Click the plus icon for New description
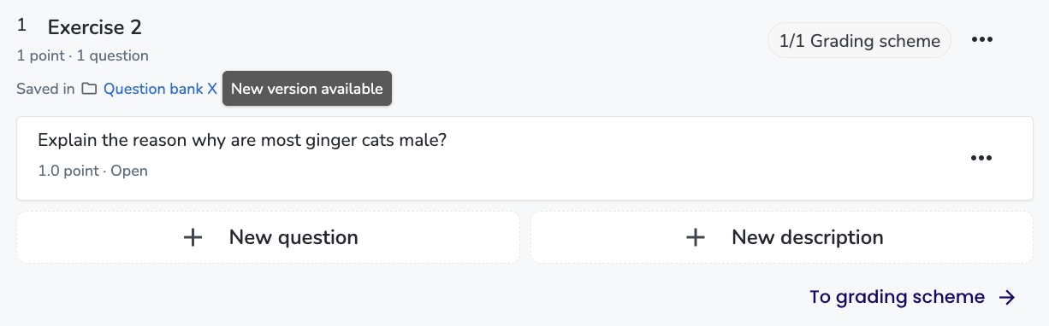Viewport: 1049px width, 326px height. (696, 237)
